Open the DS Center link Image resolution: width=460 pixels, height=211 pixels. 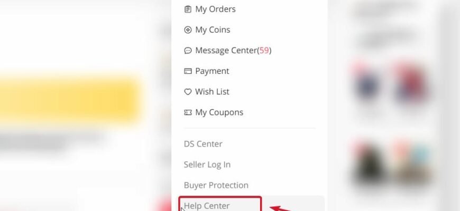203,143
